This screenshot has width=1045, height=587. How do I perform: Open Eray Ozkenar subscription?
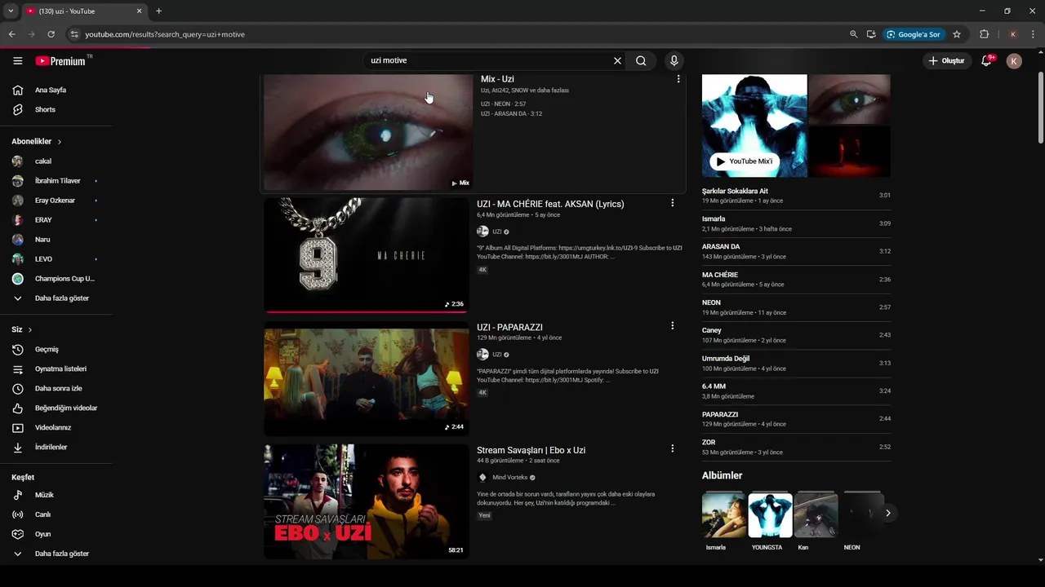click(x=56, y=201)
